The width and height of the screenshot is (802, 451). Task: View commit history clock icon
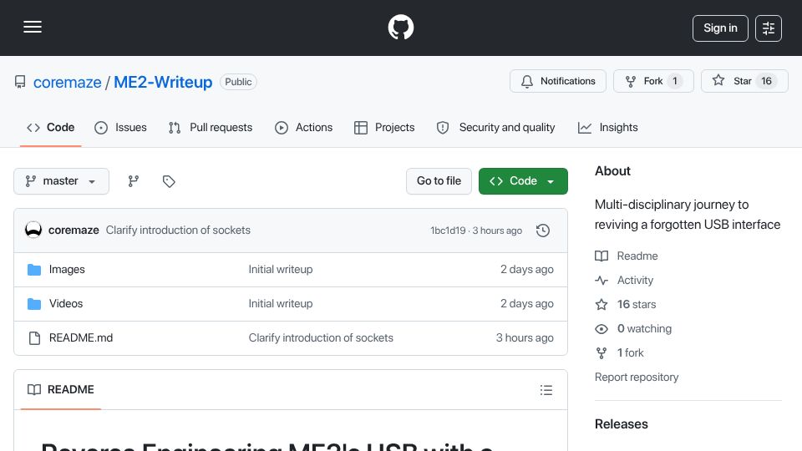click(x=543, y=231)
